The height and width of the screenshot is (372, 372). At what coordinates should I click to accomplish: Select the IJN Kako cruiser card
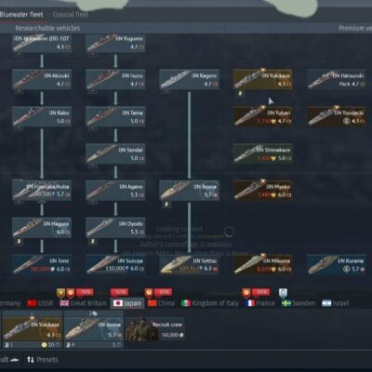pos(42,117)
